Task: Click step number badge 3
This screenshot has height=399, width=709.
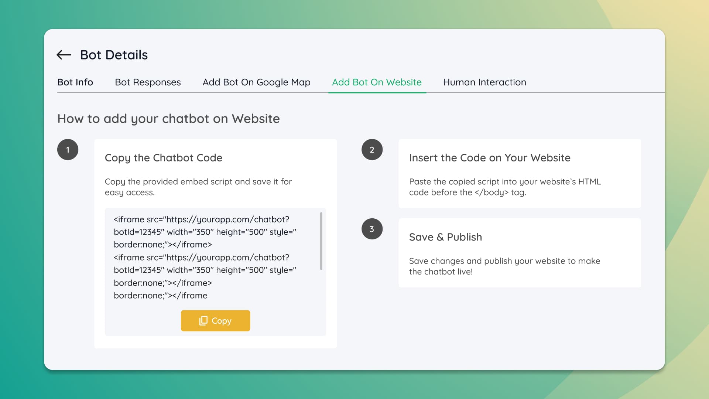Action: (x=372, y=229)
